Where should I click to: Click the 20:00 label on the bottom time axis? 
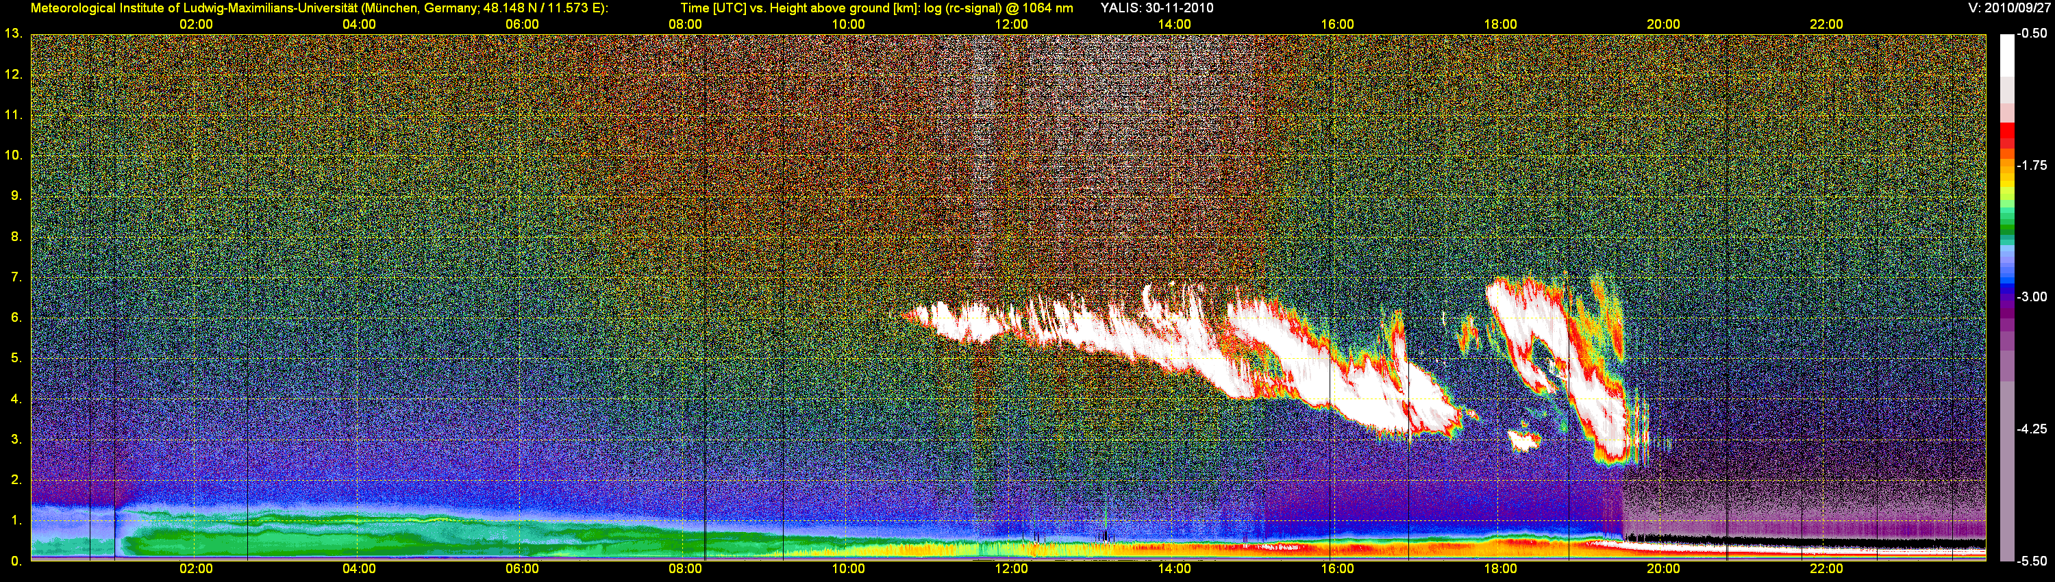click(1663, 569)
